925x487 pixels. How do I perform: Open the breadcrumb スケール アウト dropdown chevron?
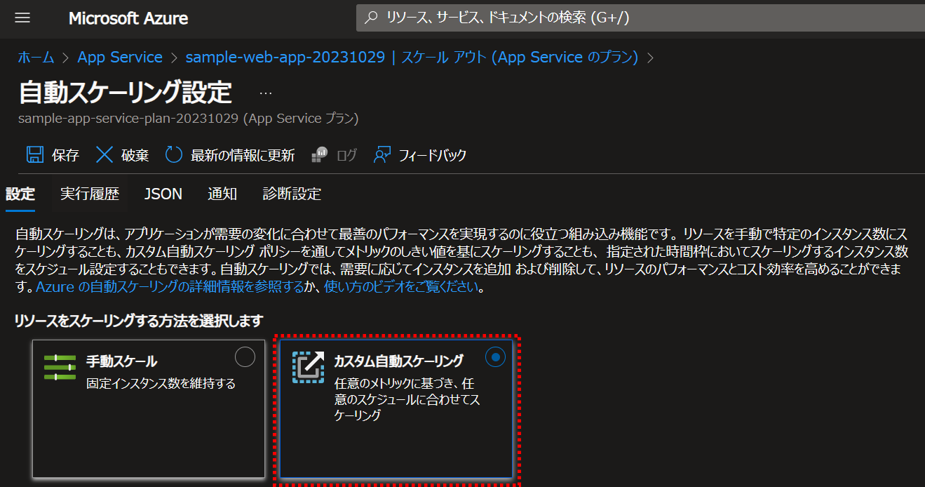pyautogui.click(x=649, y=57)
